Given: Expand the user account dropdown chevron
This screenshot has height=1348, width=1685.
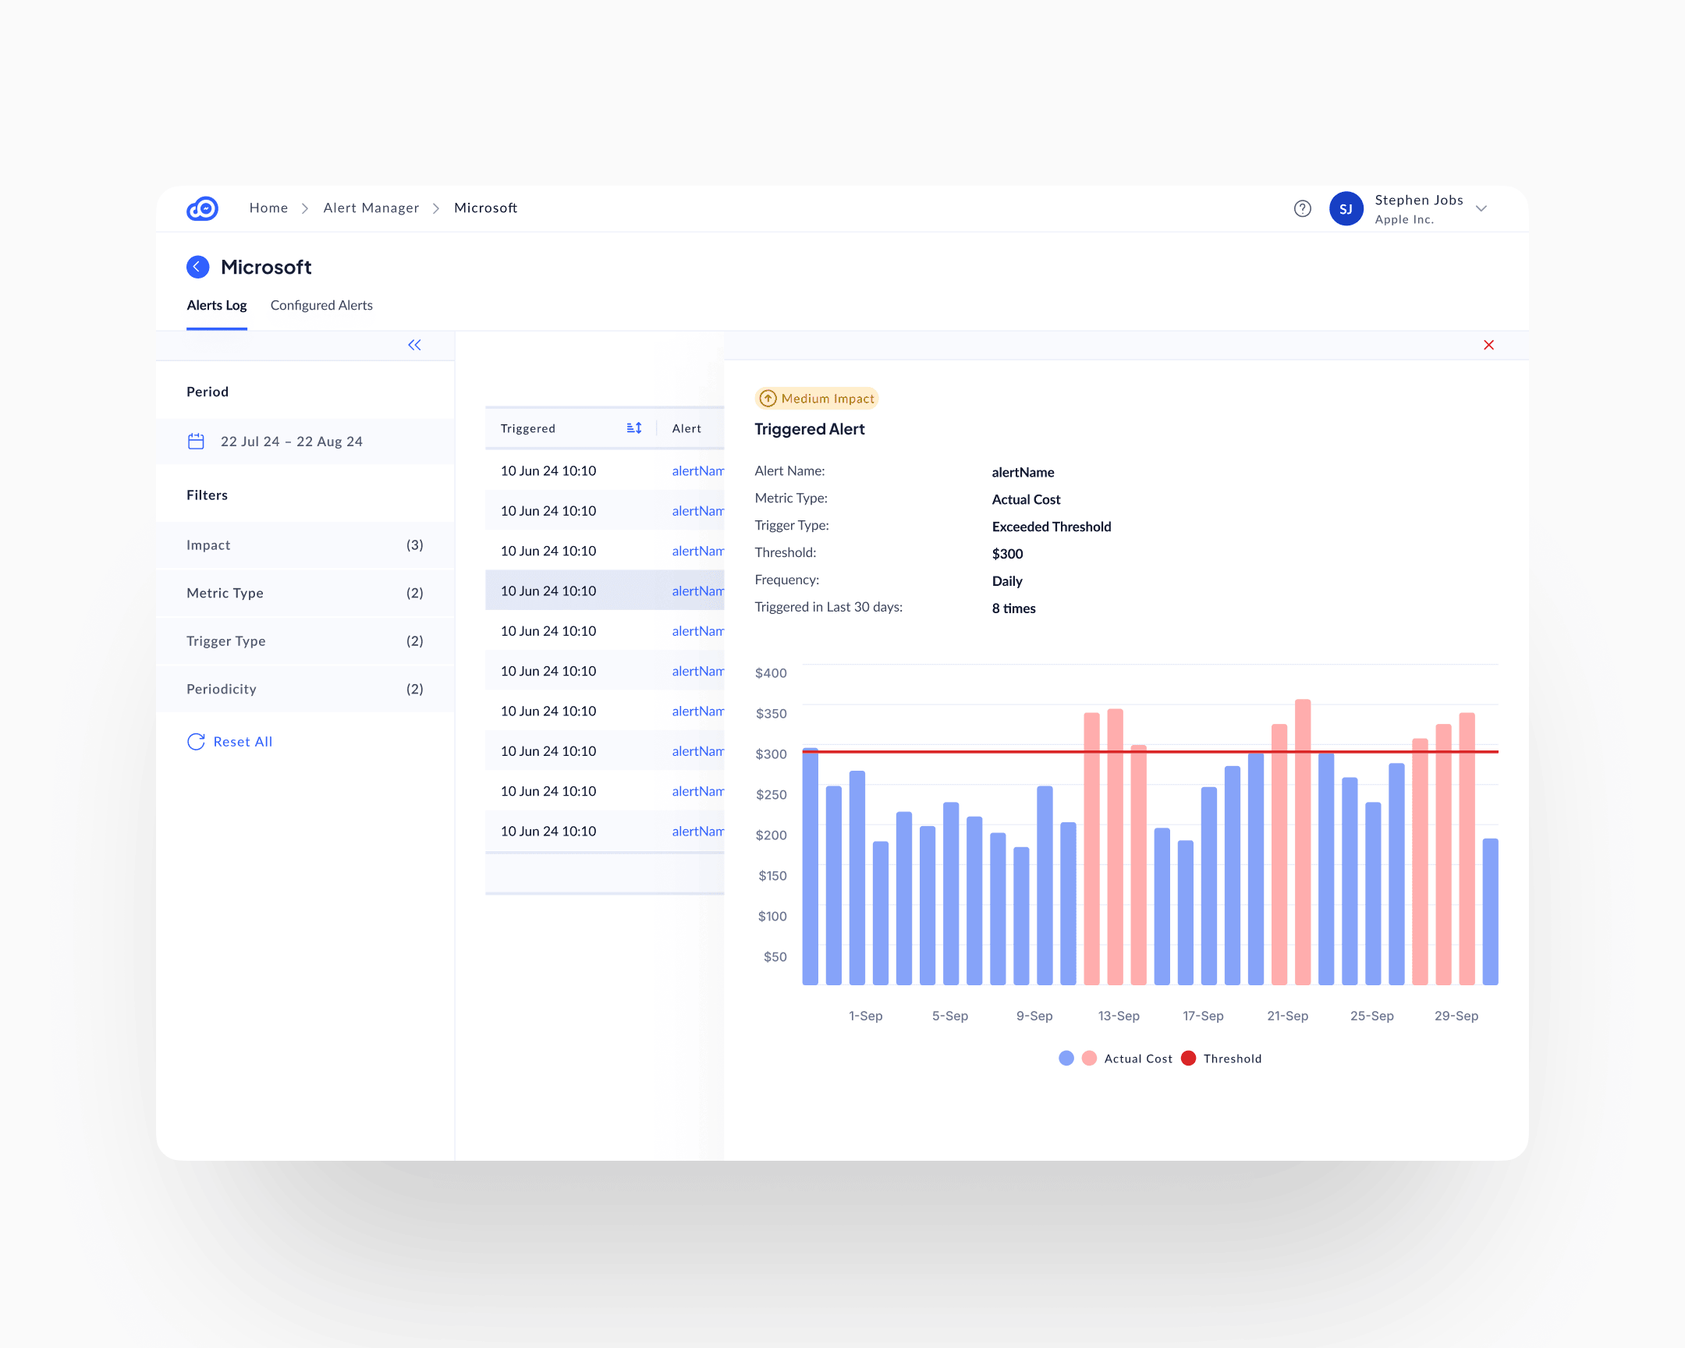Looking at the screenshot, I should coord(1481,208).
